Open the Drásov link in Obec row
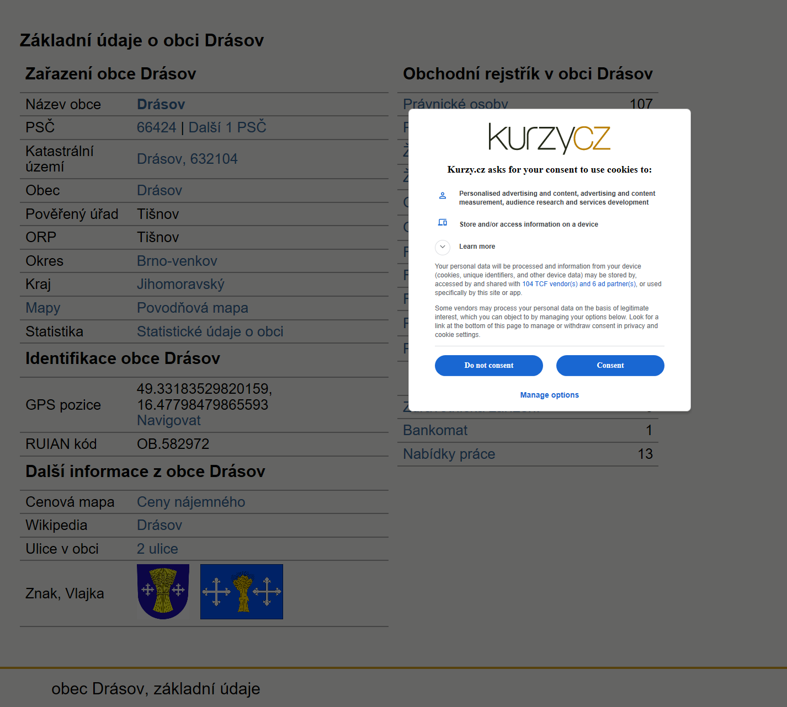 click(159, 190)
